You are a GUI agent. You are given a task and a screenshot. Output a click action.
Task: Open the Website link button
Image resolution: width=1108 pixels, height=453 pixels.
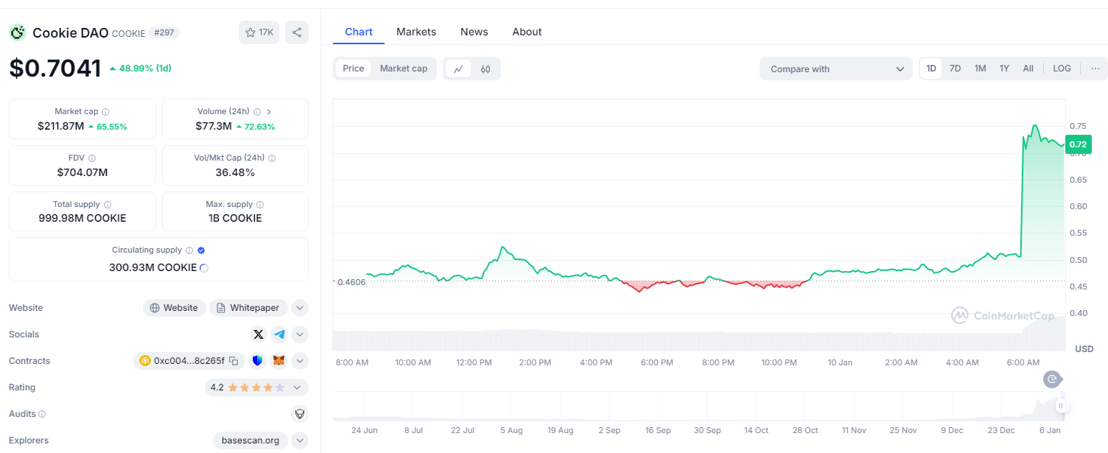(174, 308)
